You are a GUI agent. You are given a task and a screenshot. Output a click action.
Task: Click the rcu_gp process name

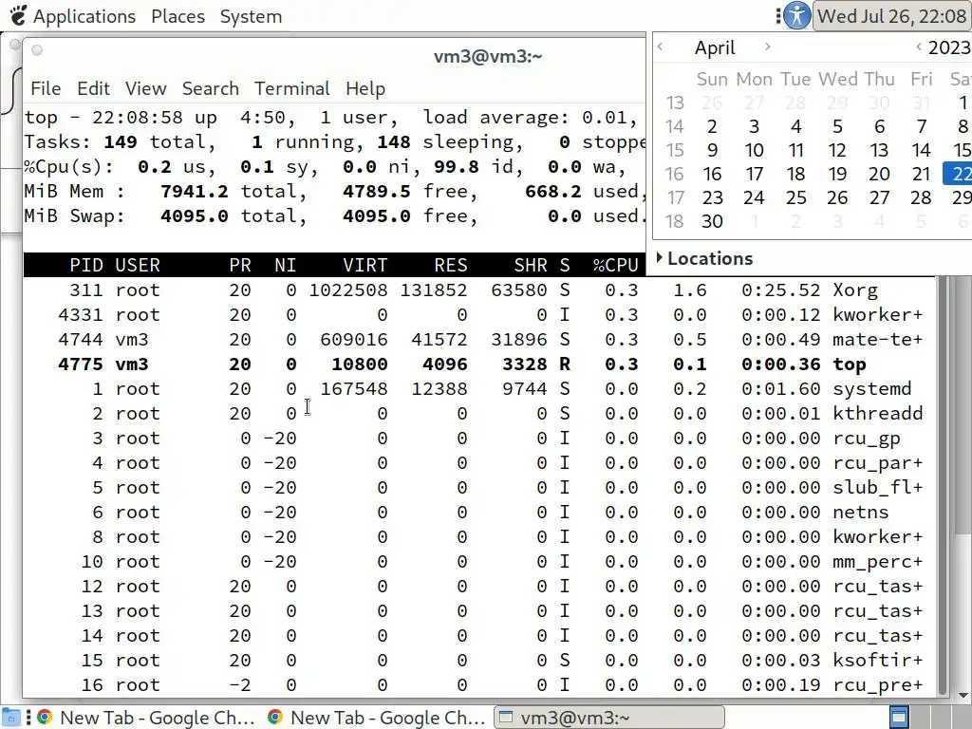(x=866, y=439)
